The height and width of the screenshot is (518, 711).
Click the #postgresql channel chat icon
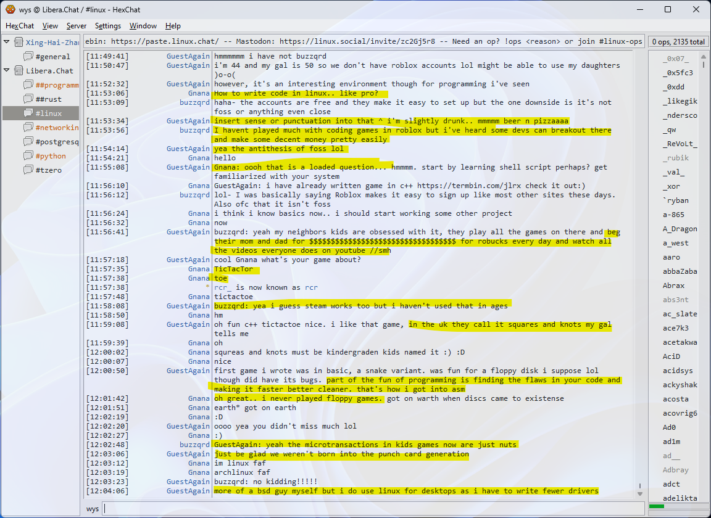pos(28,142)
